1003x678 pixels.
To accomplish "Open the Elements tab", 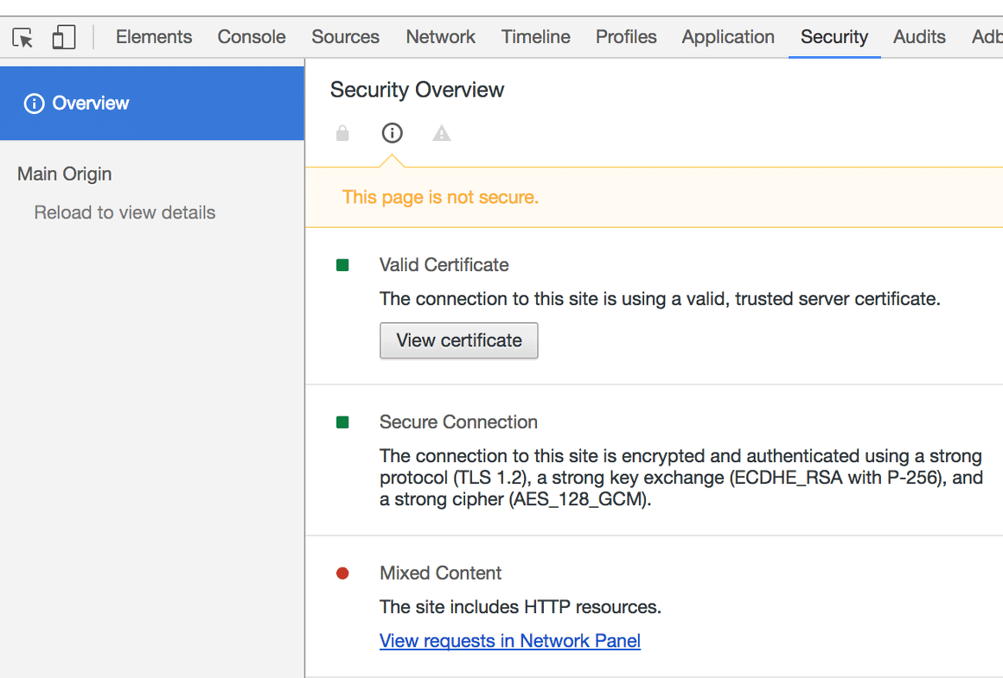I will coord(154,37).
